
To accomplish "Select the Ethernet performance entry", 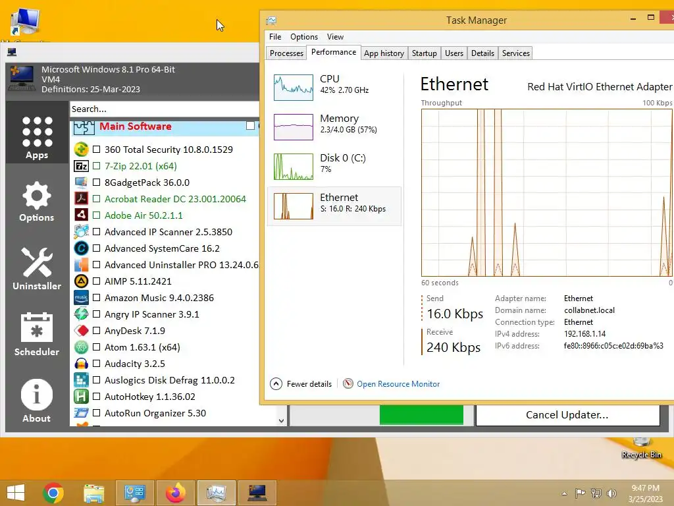I will (334, 206).
